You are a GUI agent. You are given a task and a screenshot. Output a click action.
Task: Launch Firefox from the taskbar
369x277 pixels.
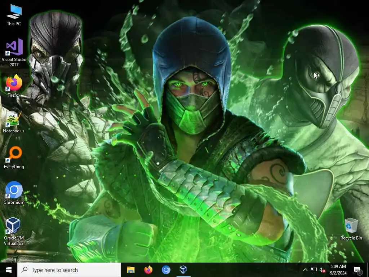pos(148,270)
